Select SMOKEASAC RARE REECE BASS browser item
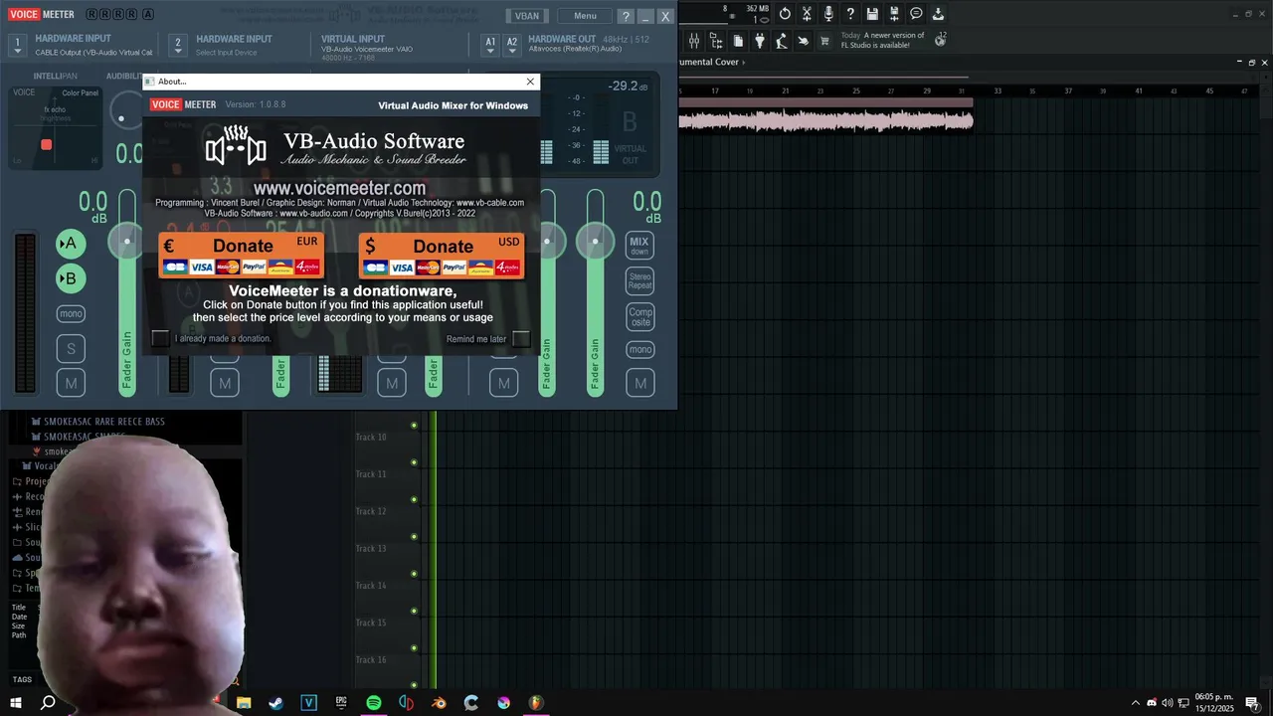The height and width of the screenshot is (716, 1273). click(x=103, y=422)
